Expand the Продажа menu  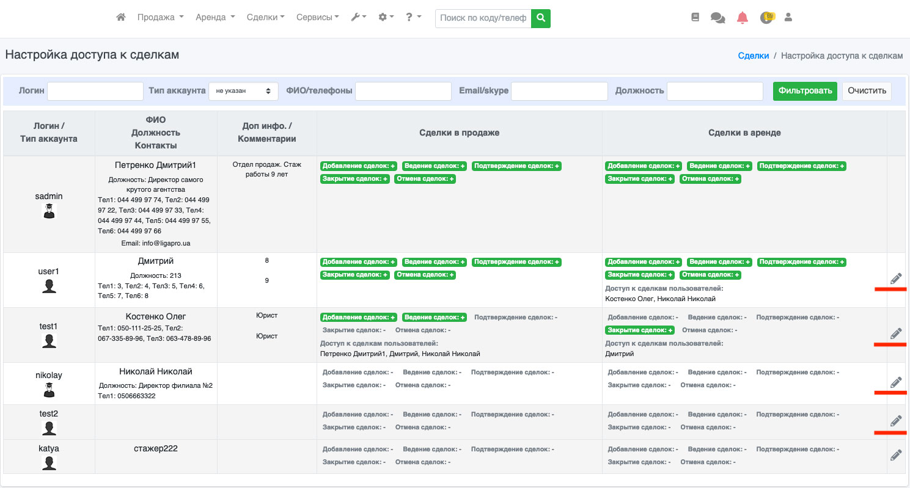160,18
